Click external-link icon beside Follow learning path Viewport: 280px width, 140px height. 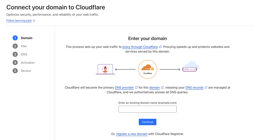34,21
